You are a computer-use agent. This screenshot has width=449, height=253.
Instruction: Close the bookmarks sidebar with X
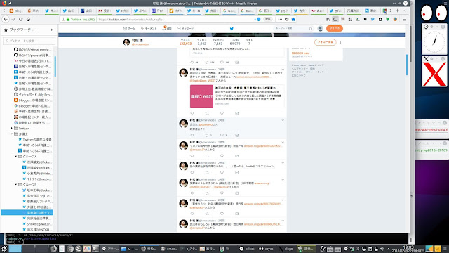point(52,30)
